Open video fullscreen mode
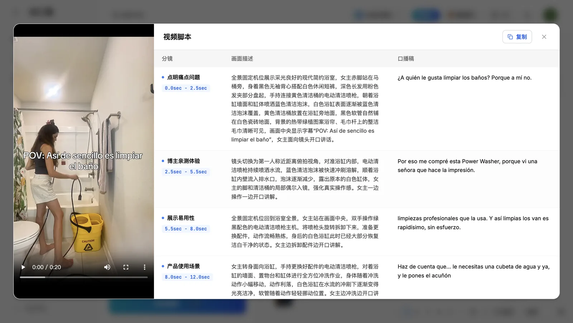This screenshot has height=323, width=573. pos(126,267)
